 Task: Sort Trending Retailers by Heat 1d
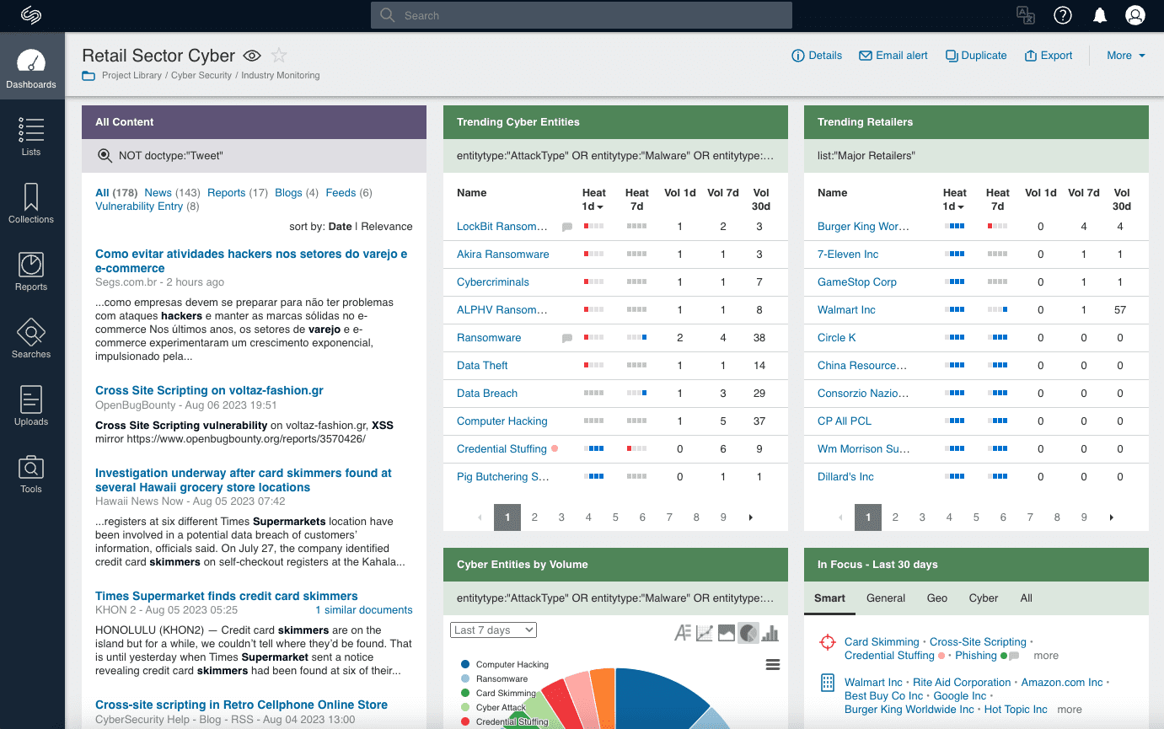[954, 200]
